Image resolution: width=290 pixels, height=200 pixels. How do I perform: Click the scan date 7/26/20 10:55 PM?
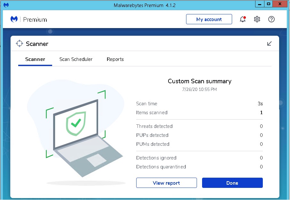(x=200, y=90)
